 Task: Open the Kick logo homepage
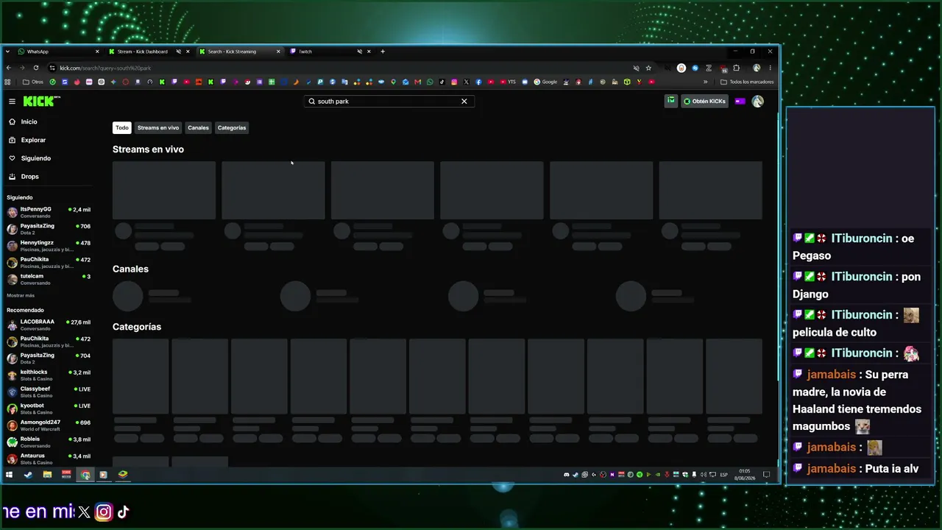(x=41, y=101)
